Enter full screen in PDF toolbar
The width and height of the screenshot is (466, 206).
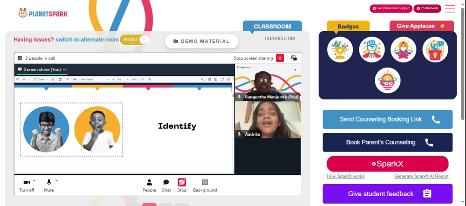tap(223, 79)
